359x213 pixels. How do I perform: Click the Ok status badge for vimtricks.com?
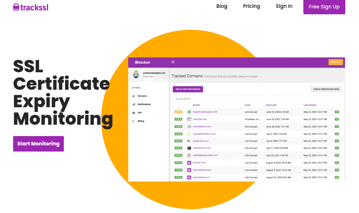click(x=337, y=119)
